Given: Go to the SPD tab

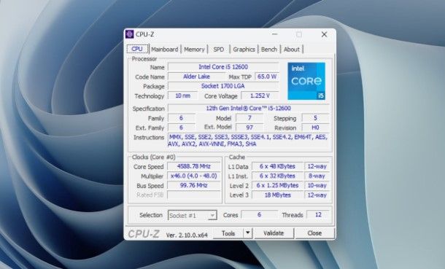Looking at the screenshot, I should 219,50.
